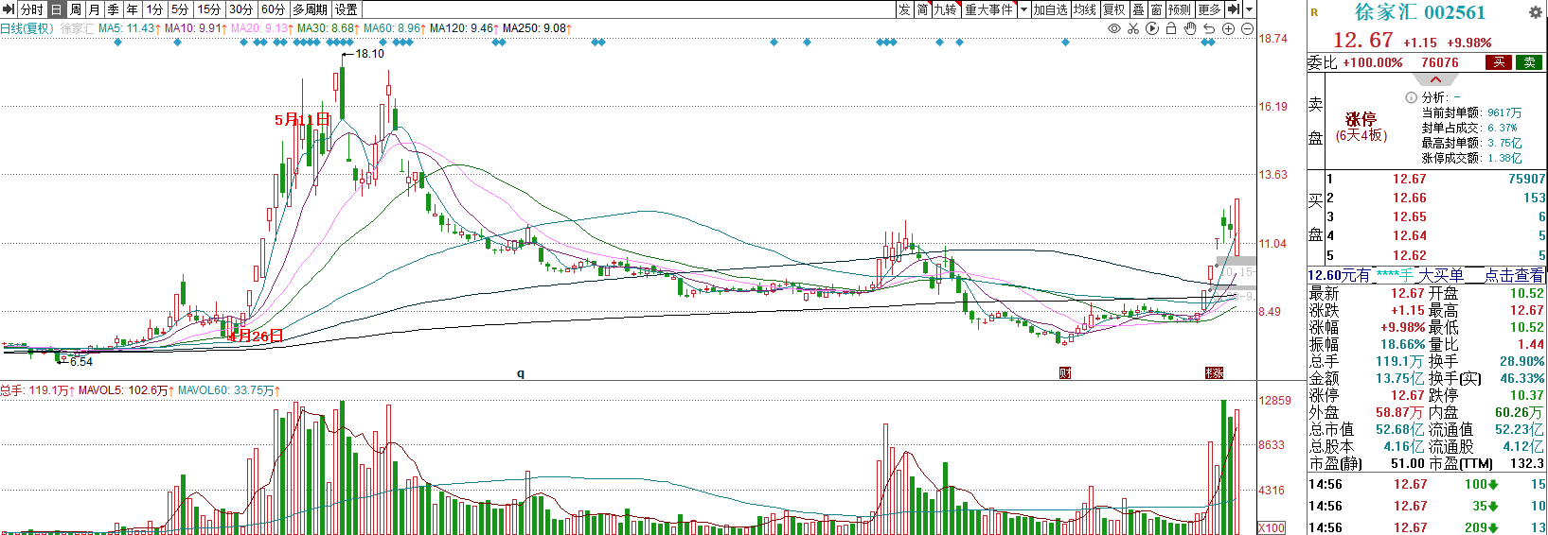Click the info icon beside 分析
Image resolution: width=1548 pixels, height=535 pixels.
[x=1411, y=97]
